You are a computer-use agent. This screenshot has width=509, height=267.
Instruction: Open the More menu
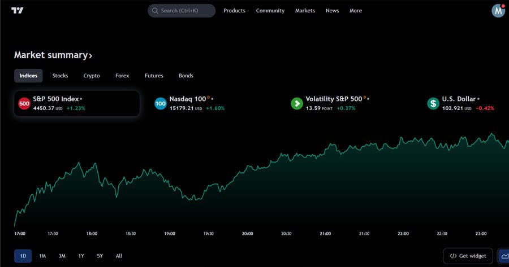pos(355,11)
